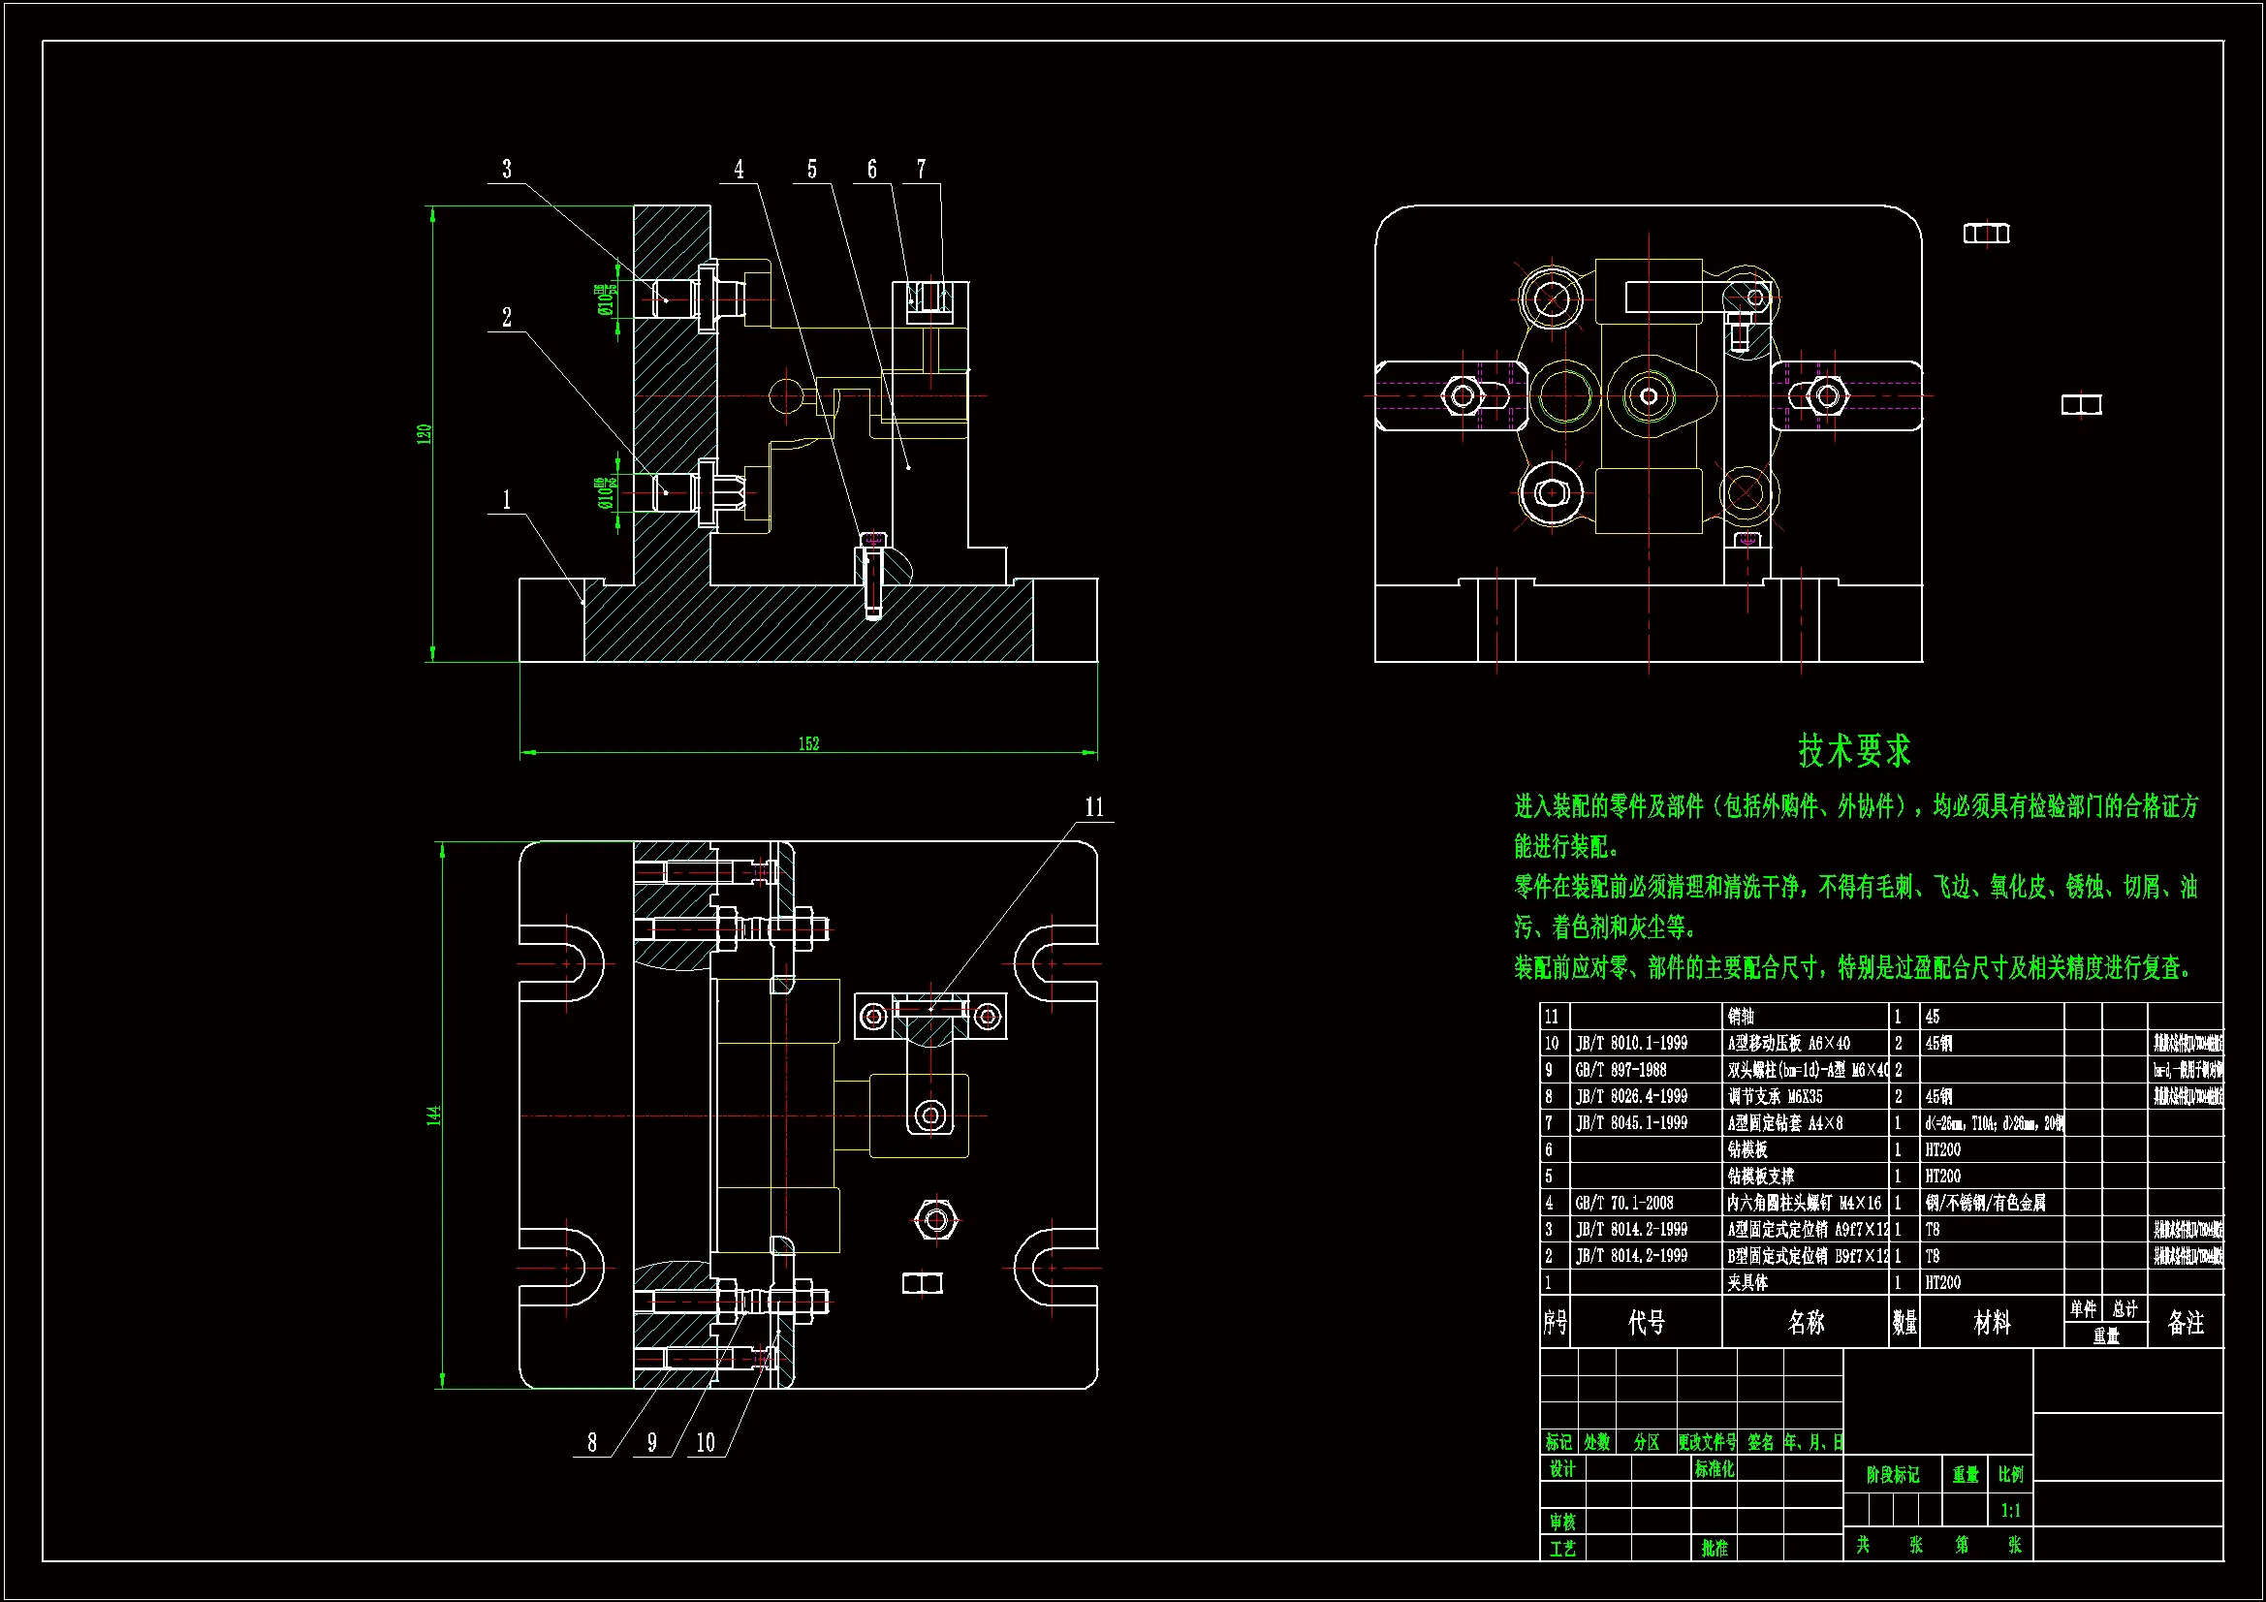Click the part callout number 11

click(1093, 807)
